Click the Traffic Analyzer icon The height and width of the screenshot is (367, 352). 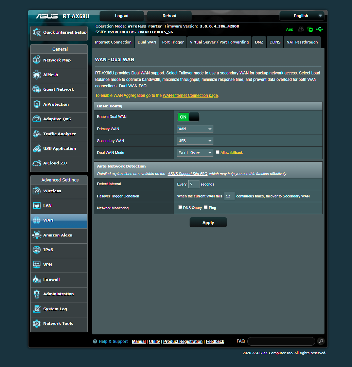coord(37,134)
